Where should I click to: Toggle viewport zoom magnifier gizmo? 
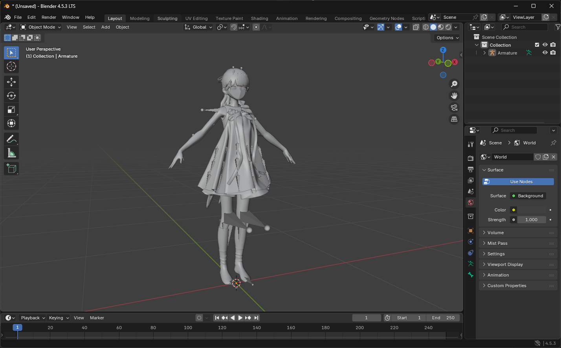[x=454, y=84]
